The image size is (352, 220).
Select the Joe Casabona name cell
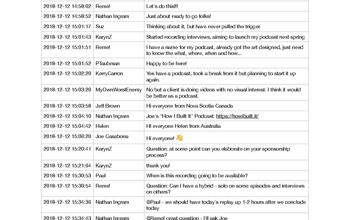(x=112, y=137)
